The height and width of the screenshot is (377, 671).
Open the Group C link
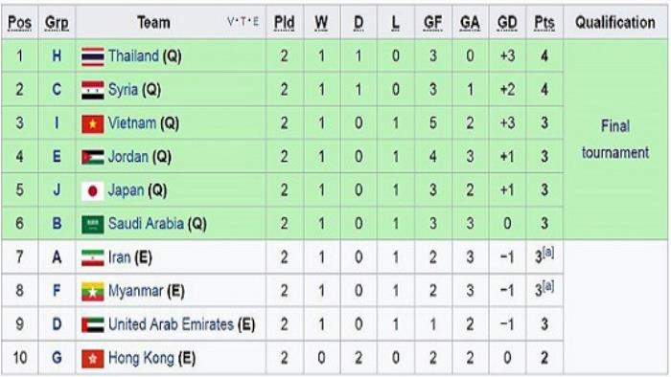[x=57, y=90]
